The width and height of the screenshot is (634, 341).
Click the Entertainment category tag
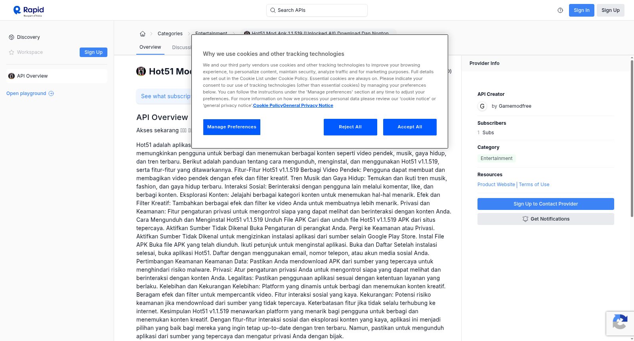[497, 158]
